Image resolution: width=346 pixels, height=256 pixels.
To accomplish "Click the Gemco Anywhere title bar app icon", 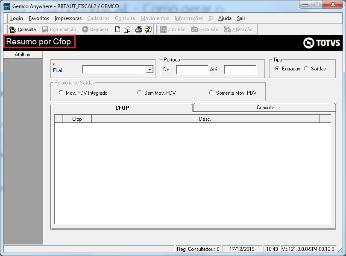I will coord(7,6).
